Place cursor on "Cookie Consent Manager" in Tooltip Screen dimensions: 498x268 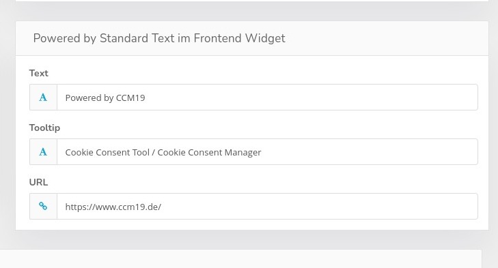[209, 152]
